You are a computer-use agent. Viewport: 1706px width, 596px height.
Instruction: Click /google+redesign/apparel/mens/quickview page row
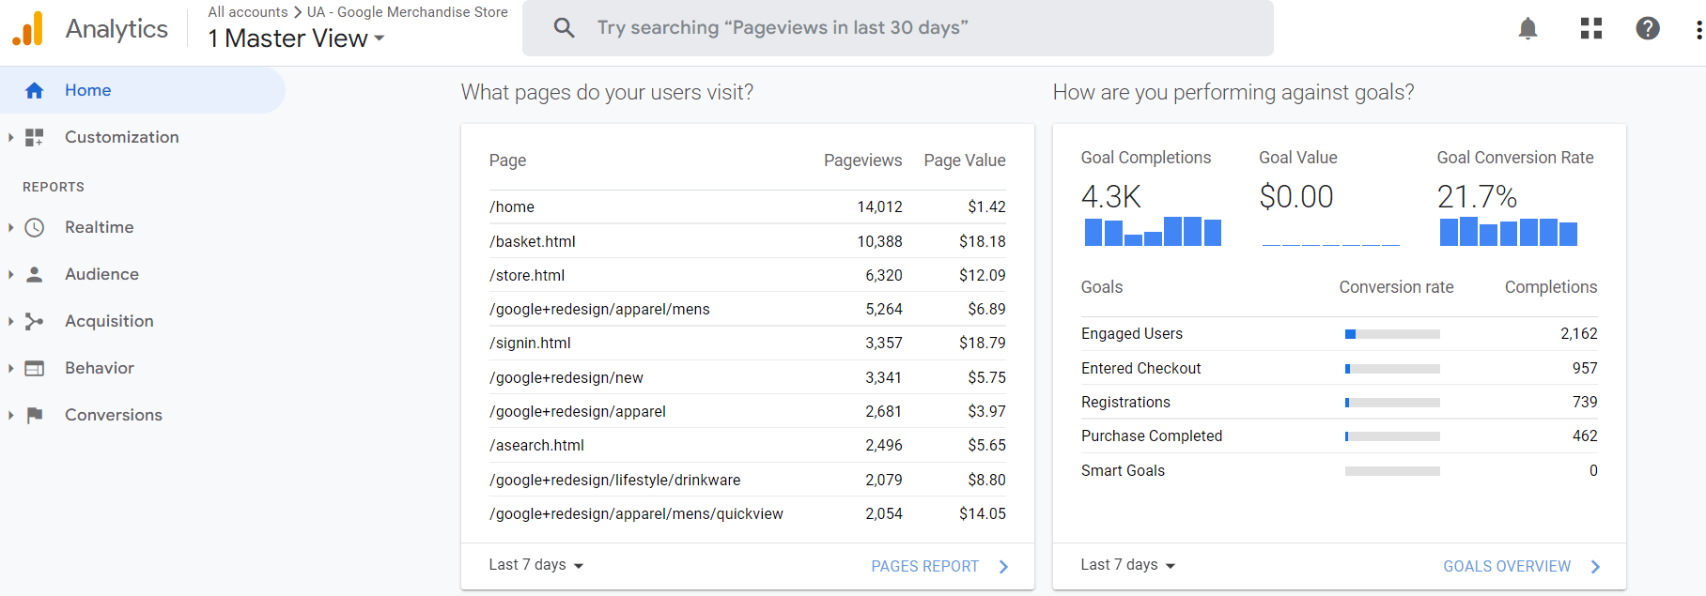[x=747, y=513]
